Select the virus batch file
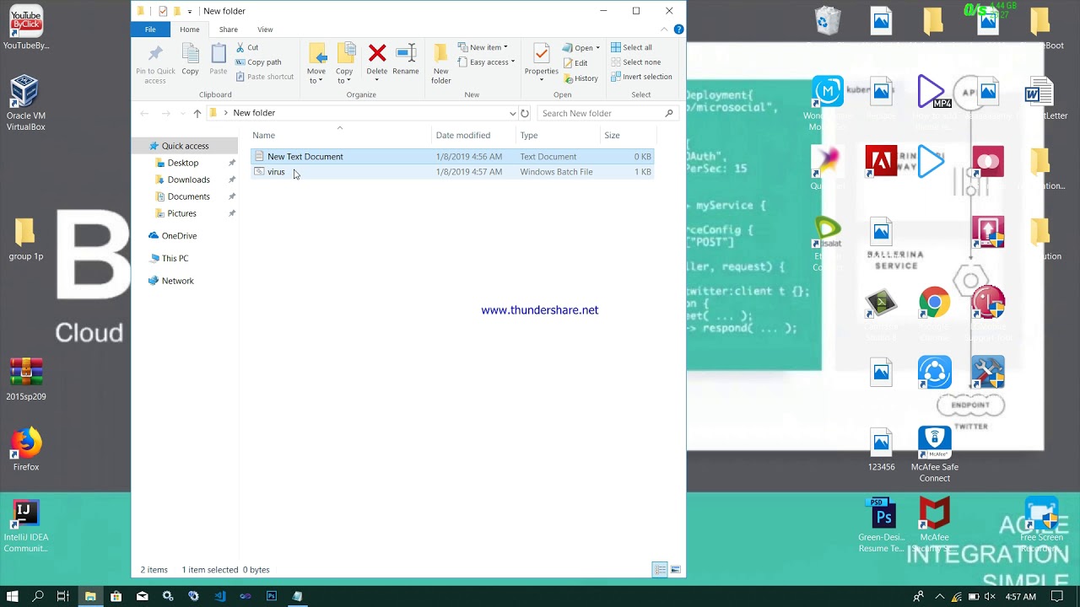Image resolution: width=1080 pixels, height=607 pixels. coord(452,172)
